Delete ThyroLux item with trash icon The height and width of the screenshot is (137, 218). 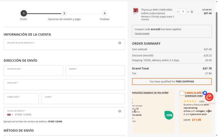point(192,12)
